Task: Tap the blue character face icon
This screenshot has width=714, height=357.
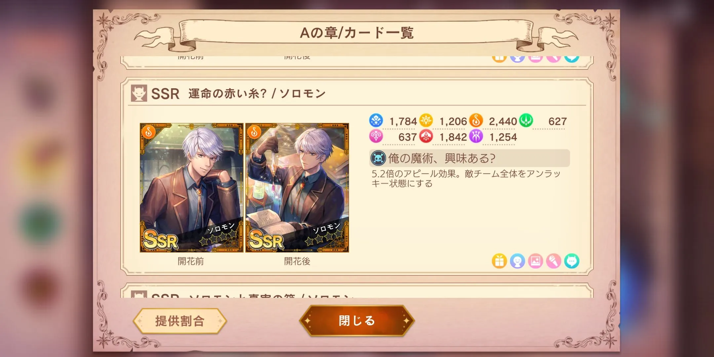Action: 517,261
